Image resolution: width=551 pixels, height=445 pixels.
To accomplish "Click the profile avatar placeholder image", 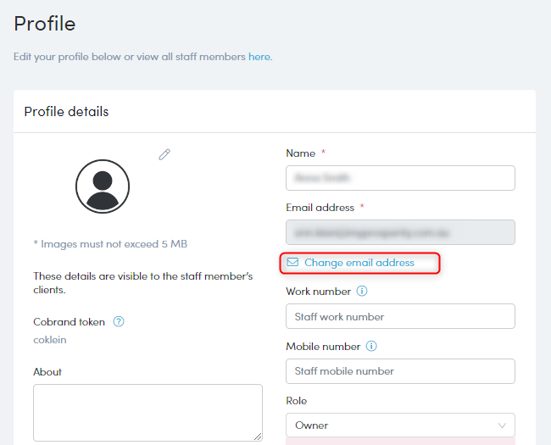I will click(x=103, y=186).
